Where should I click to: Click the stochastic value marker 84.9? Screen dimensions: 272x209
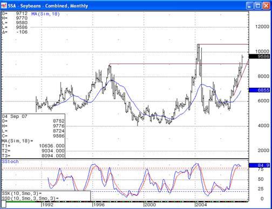[x=259, y=165]
